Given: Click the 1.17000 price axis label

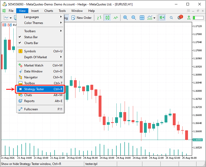Looking at the screenshot, I should point(198,50).
